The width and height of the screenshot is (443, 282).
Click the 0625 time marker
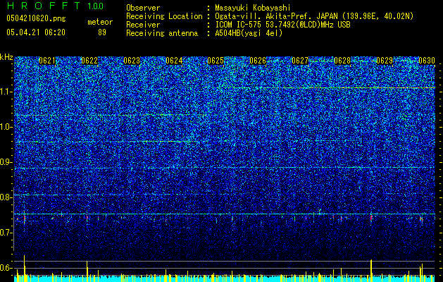pyautogui.click(x=216, y=61)
